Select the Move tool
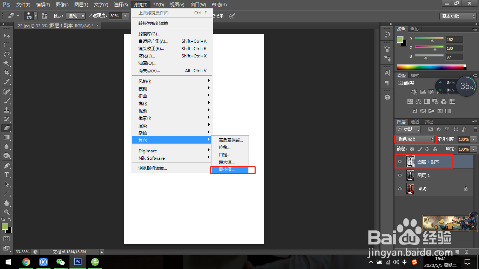The height and width of the screenshot is (269, 479). coord(7,36)
